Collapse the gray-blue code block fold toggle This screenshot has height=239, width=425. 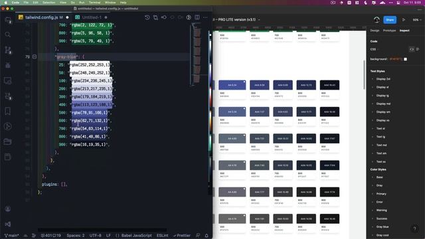pos(35,56)
